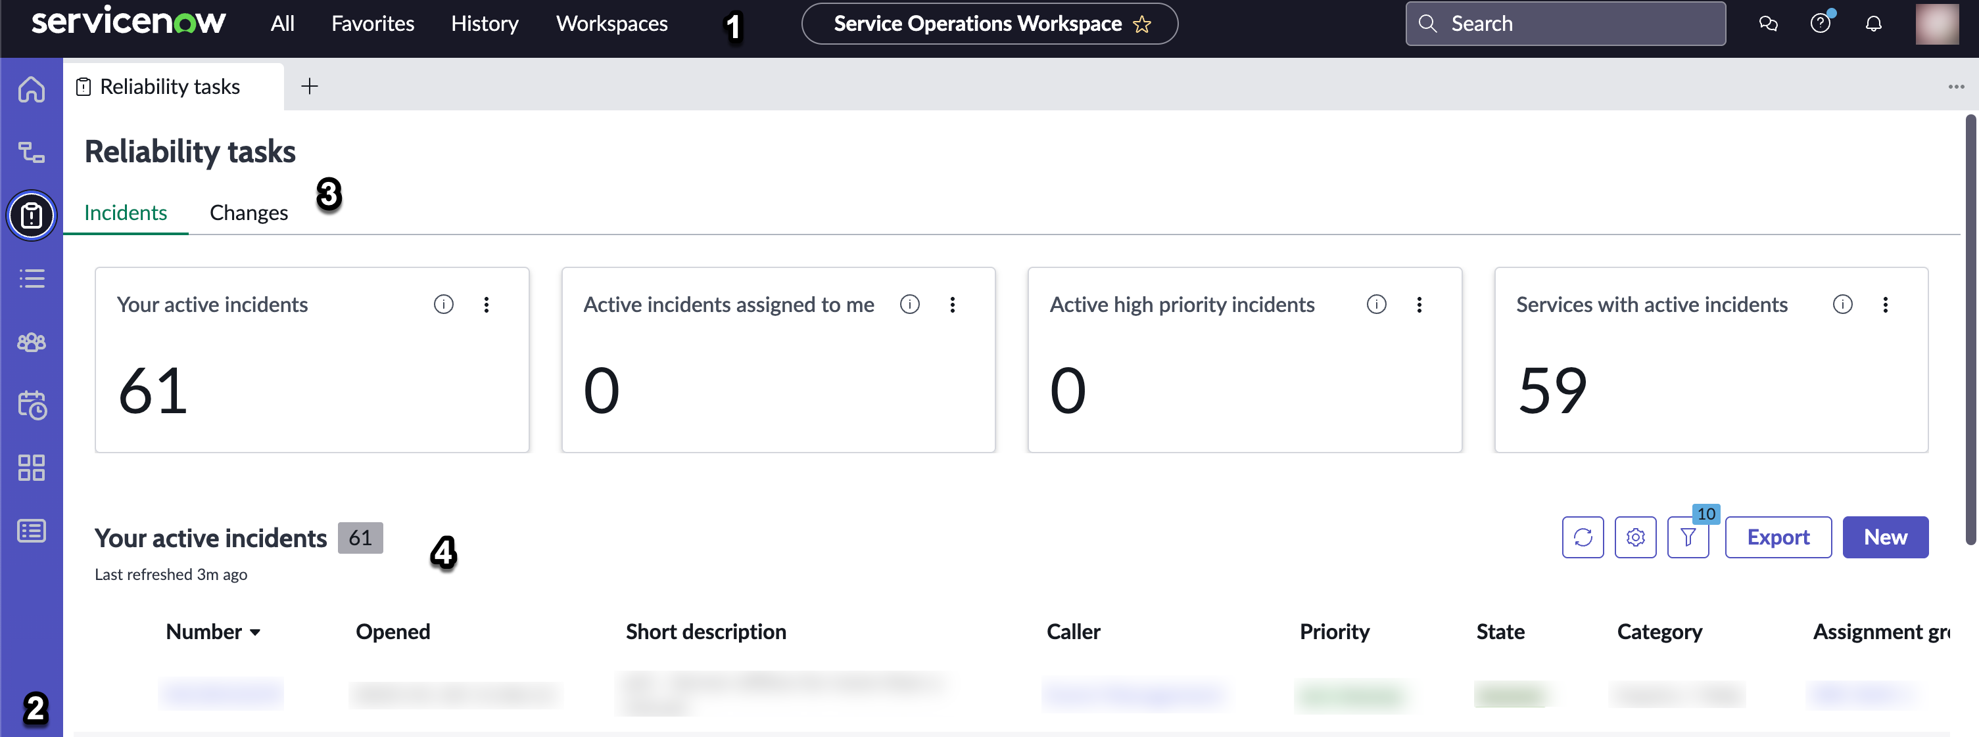Show info for Active incidents assigned to me
Image resolution: width=1979 pixels, height=737 pixels.
click(x=909, y=305)
